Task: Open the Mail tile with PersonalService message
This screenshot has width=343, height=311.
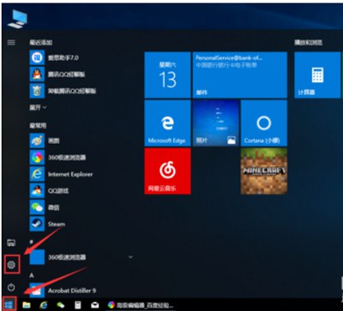Action: (x=240, y=75)
